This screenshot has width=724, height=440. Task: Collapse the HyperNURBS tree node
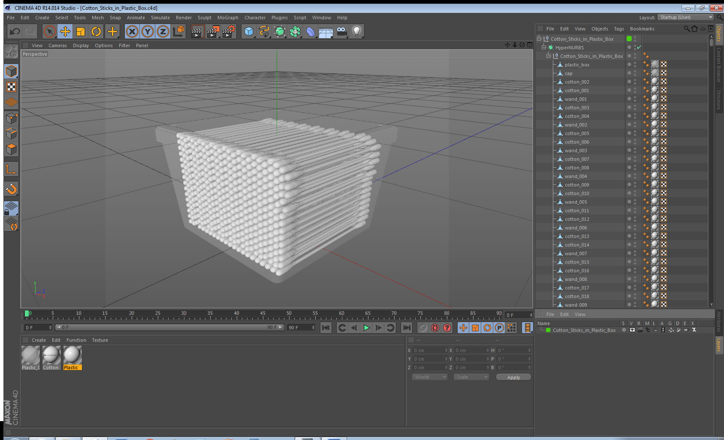(543, 47)
